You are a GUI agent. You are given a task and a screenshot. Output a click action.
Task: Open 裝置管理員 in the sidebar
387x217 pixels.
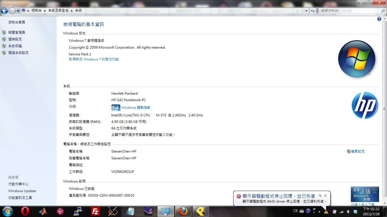17,32
